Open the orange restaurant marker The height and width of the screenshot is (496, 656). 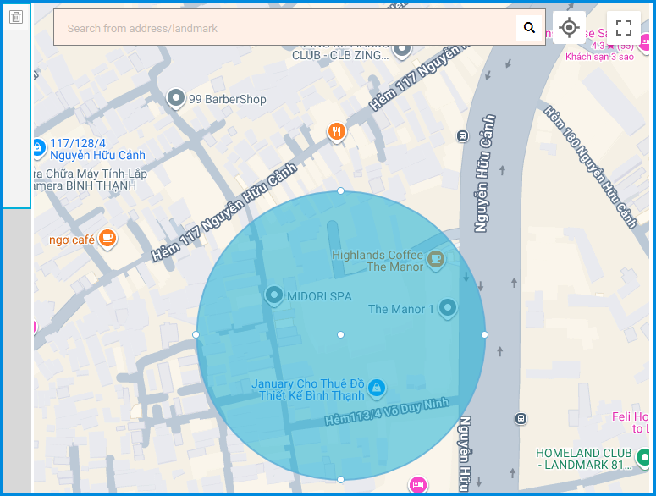(337, 131)
